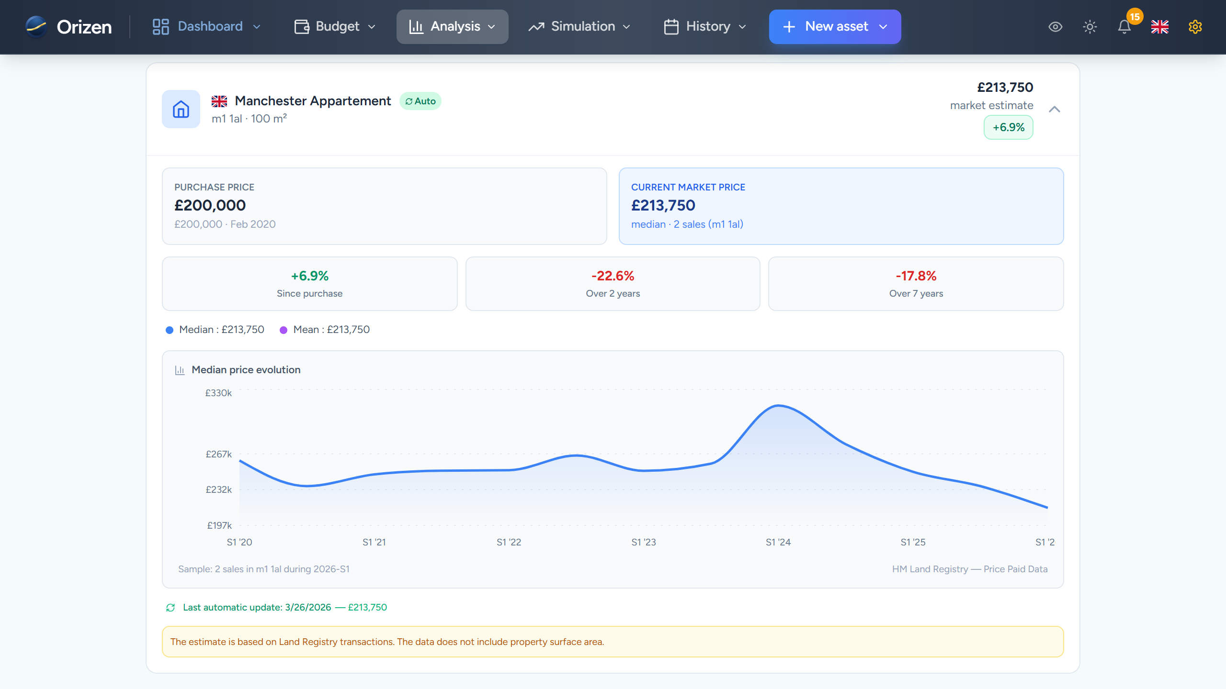Toggle the Auto update badge
The width and height of the screenshot is (1226, 689).
click(x=420, y=101)
